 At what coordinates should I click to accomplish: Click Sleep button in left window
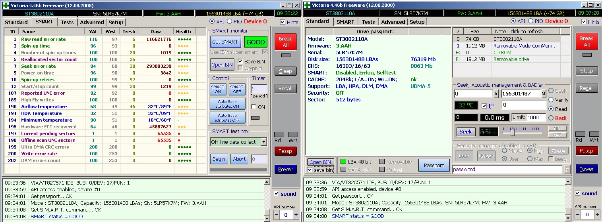[x=285, y=71]
